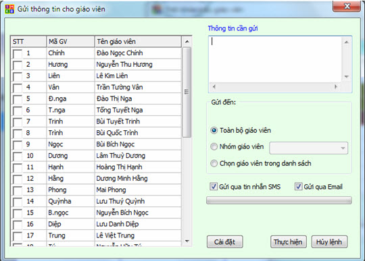Screen dimensions: 365x261
Task: Click the teacher code Phong cell
Action: pyautogui.click(x=71, y=190)
